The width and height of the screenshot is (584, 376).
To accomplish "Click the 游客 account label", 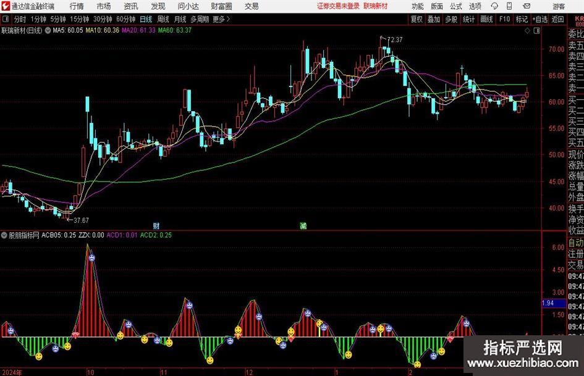I will 559,6.
